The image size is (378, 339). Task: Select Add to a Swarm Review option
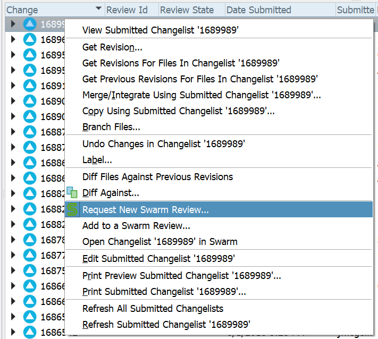tap(136, 226)
